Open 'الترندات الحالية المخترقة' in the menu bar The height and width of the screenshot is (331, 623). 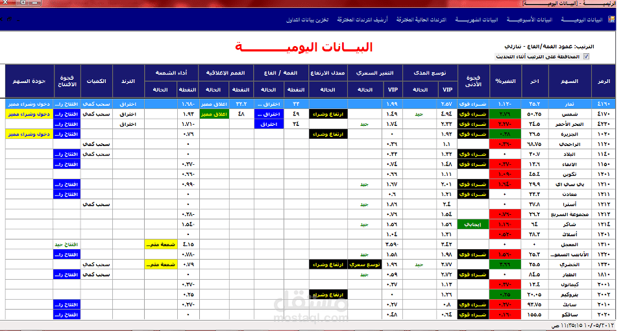coord(421,19)
